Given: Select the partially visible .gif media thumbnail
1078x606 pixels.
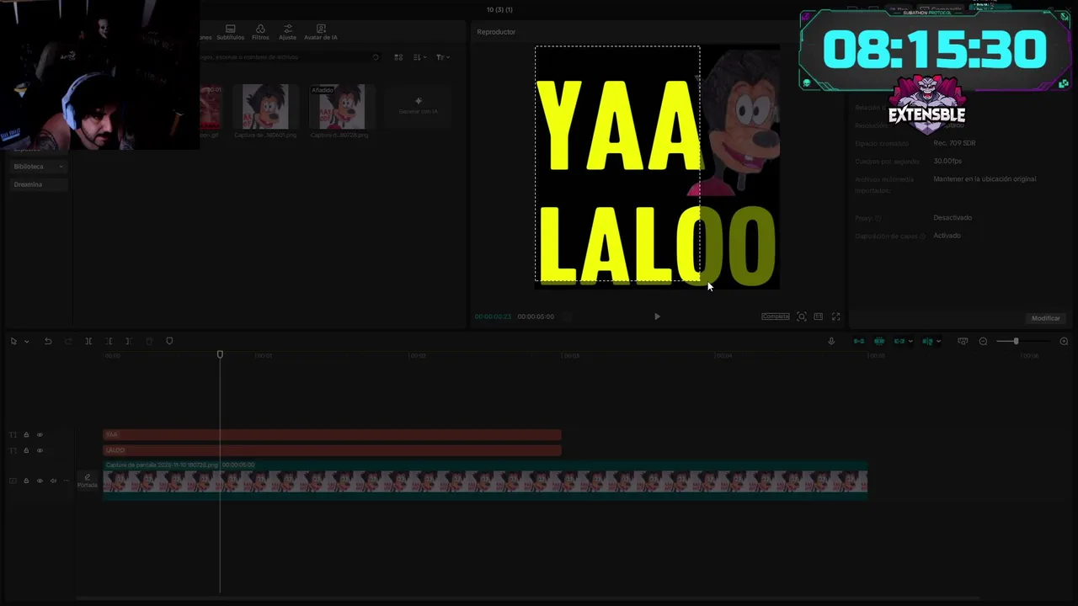Looking at the screenshot, I should [x=210, y=108].
